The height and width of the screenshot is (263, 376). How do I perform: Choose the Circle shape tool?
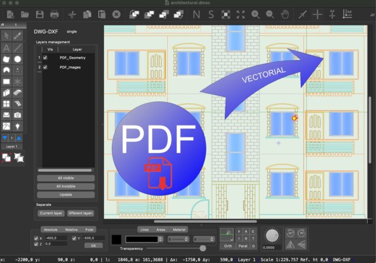[18, 59]
